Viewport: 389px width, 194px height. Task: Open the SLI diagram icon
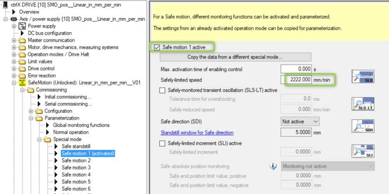363,151
